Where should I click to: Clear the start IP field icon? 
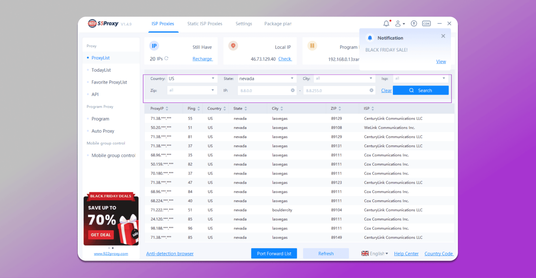pos(293,90)
